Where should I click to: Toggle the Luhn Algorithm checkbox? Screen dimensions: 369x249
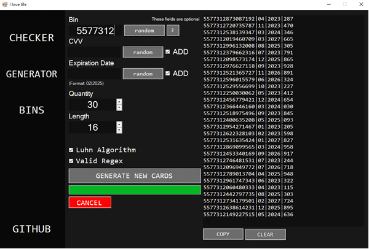tap(71, 150)
